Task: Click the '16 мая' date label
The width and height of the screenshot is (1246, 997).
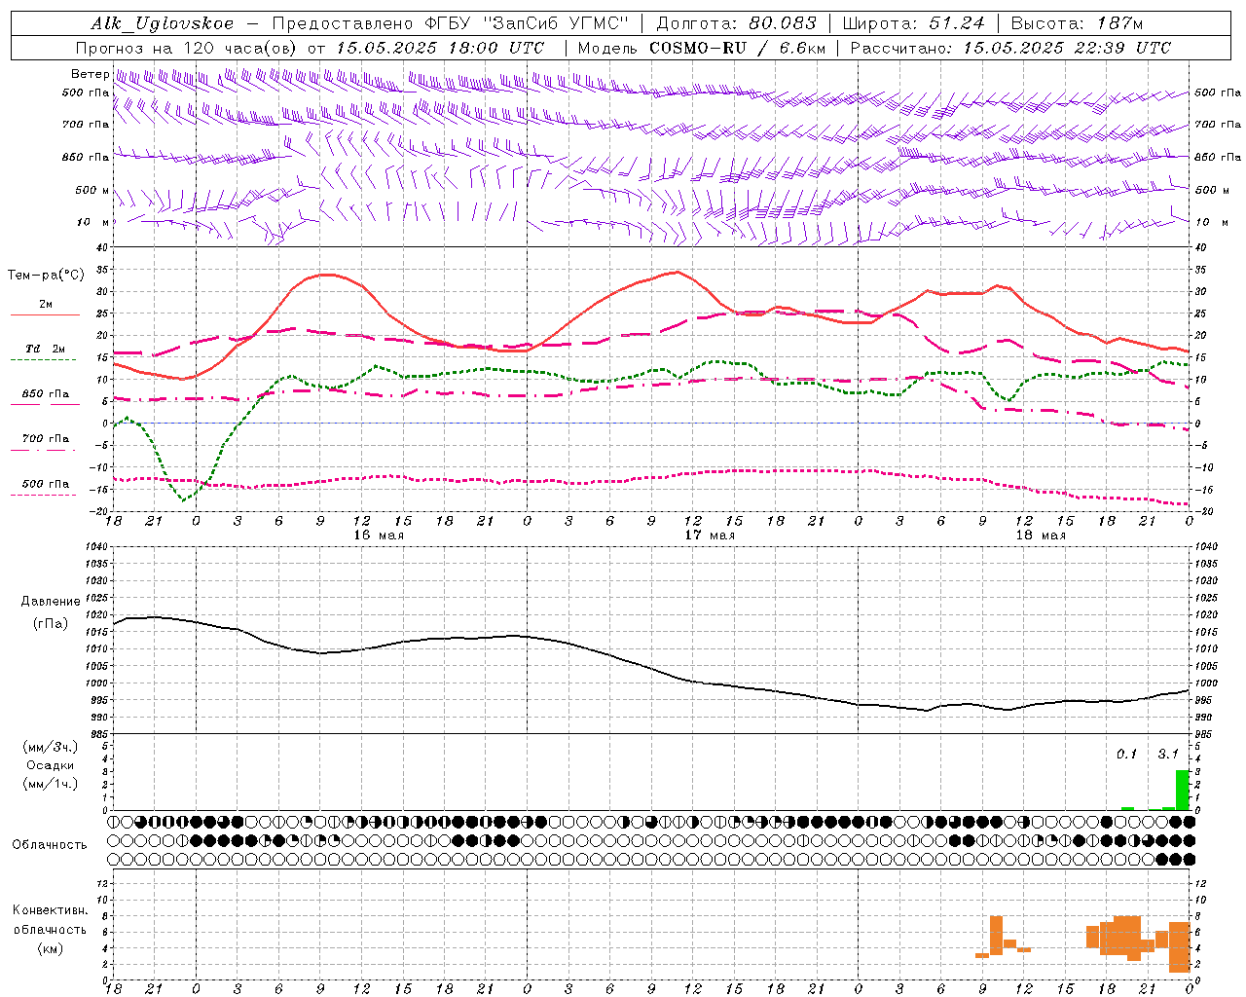Action: (378, 535)
